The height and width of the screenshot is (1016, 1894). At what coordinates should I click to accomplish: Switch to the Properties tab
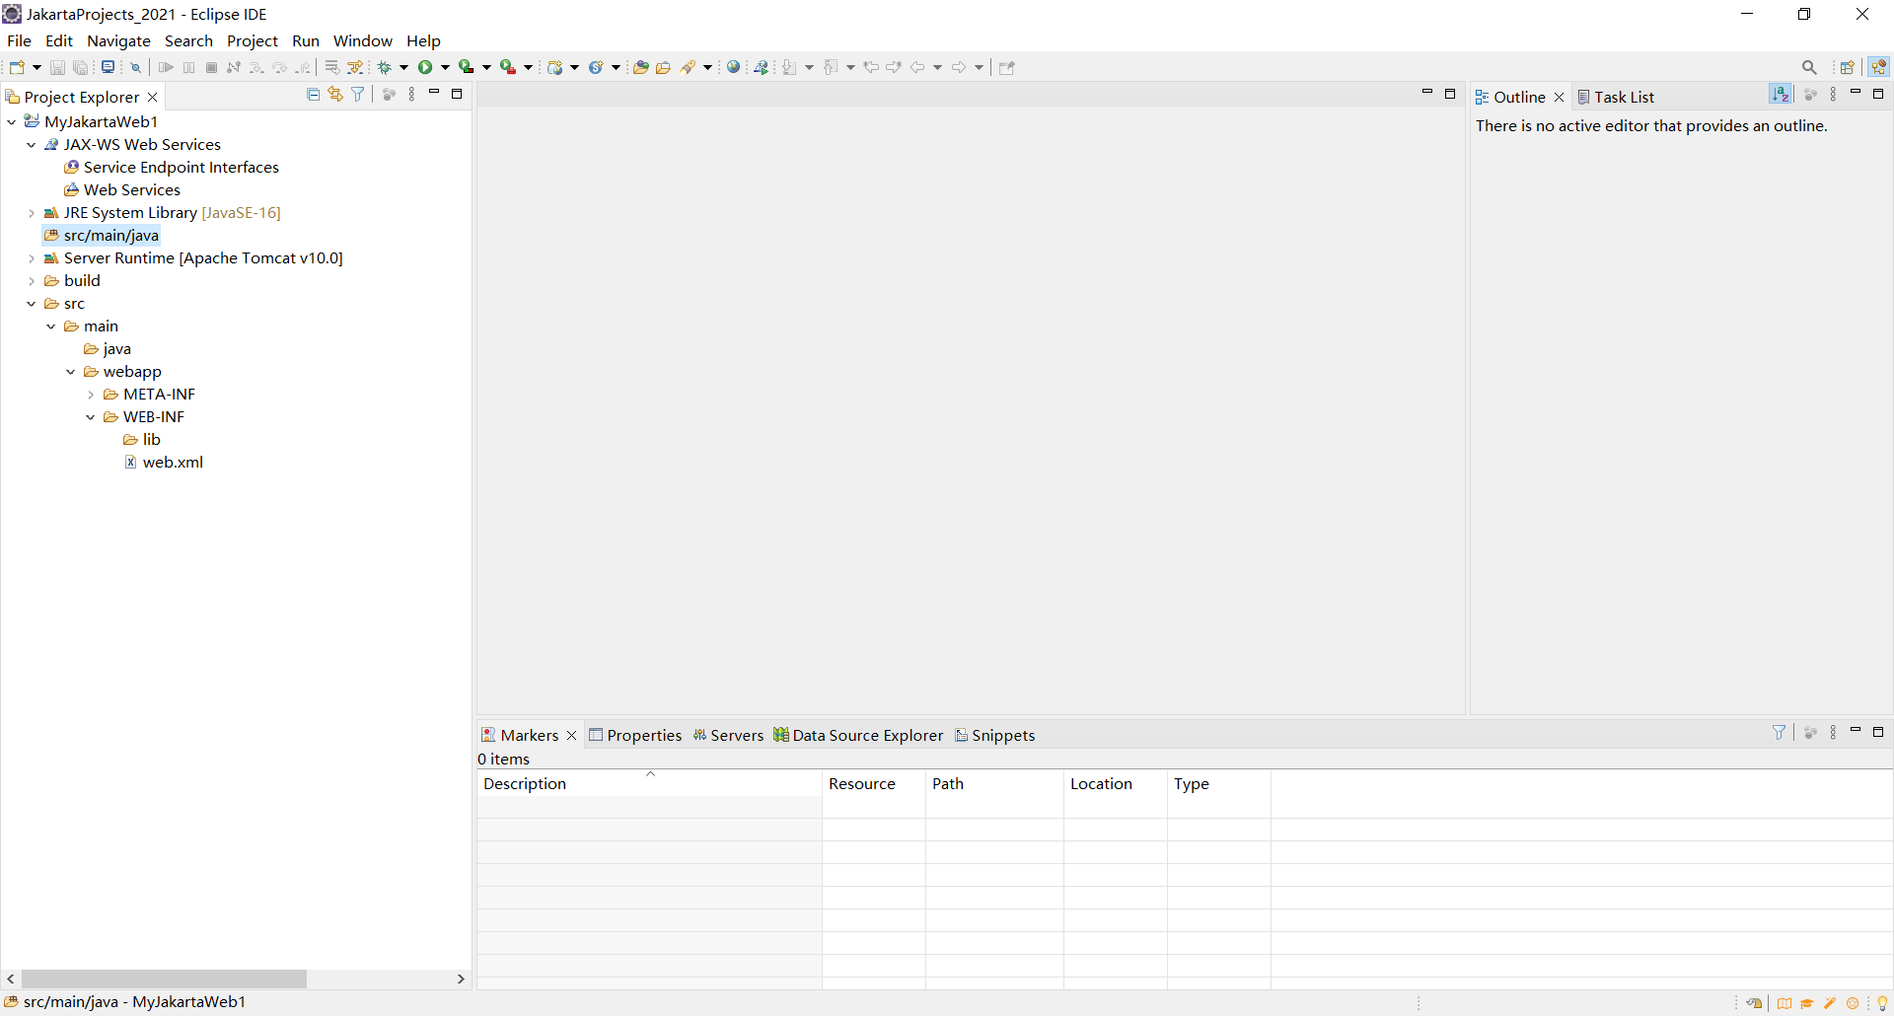(635, 735)
